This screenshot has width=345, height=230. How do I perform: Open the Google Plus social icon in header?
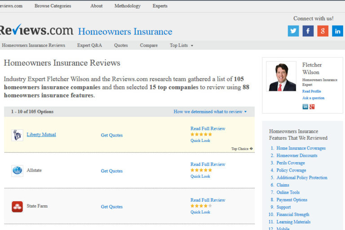pyautogui.click(x=323, y=31)
